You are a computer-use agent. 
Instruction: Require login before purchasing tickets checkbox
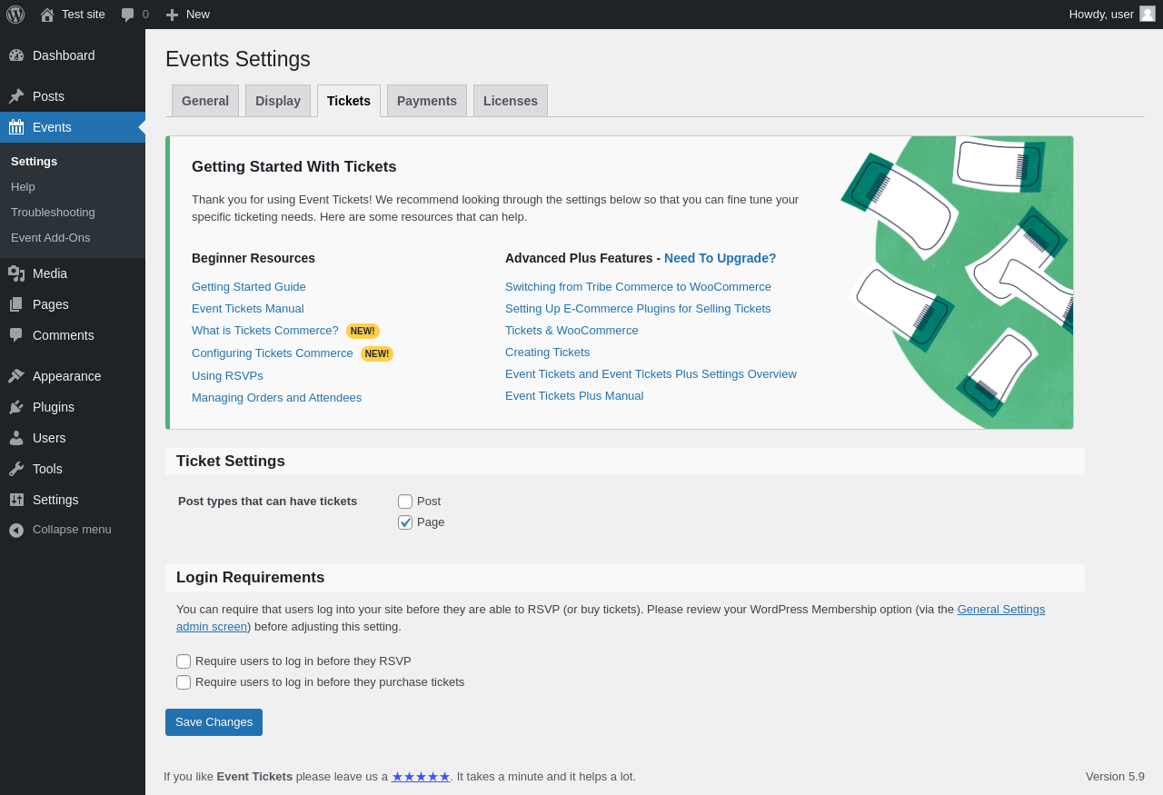pos(184,682)
